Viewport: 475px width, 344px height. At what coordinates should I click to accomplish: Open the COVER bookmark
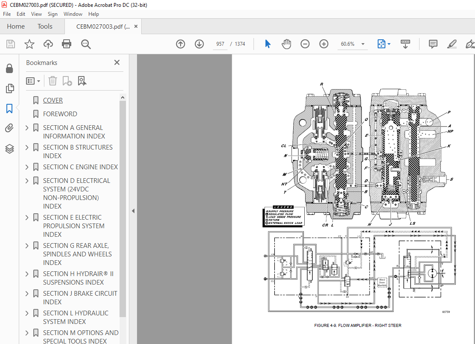(53, 100)
